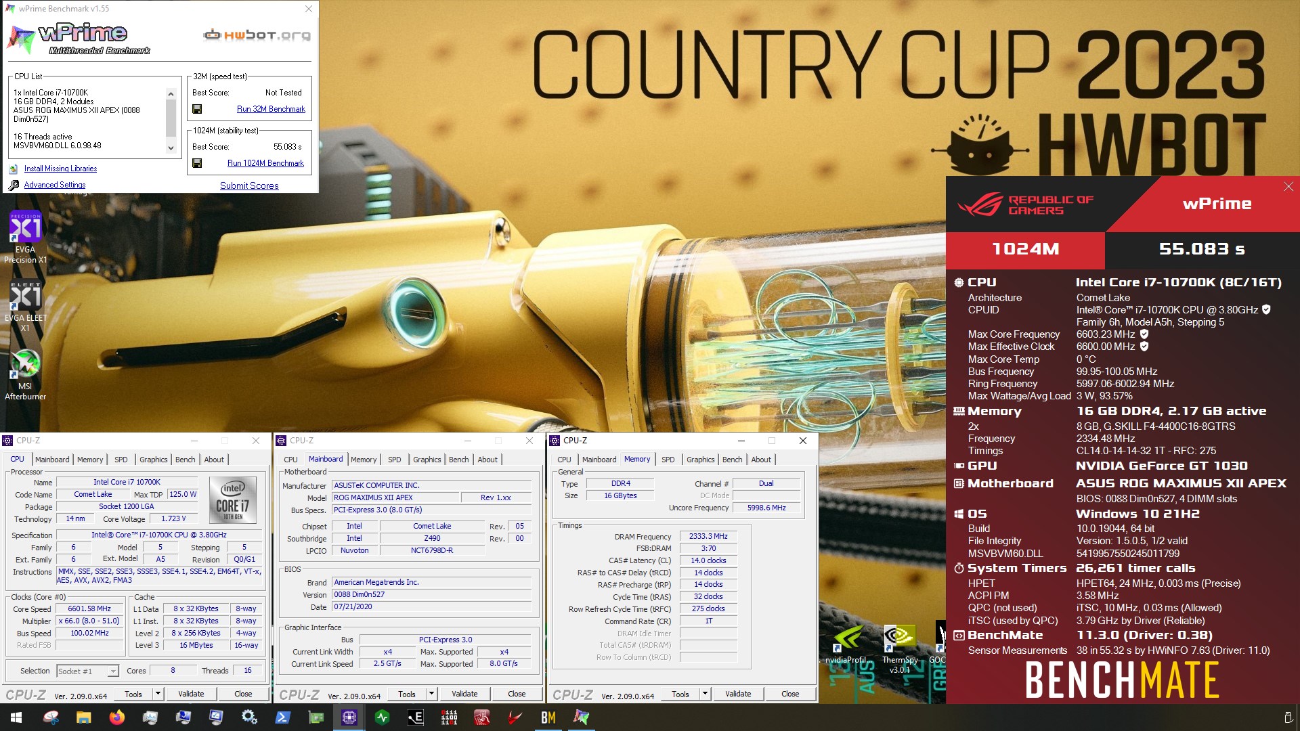This screenshot has height=731, width=1300.
Task: Click Submit Scores link in wPrime
Action: (x=249, y=185)
